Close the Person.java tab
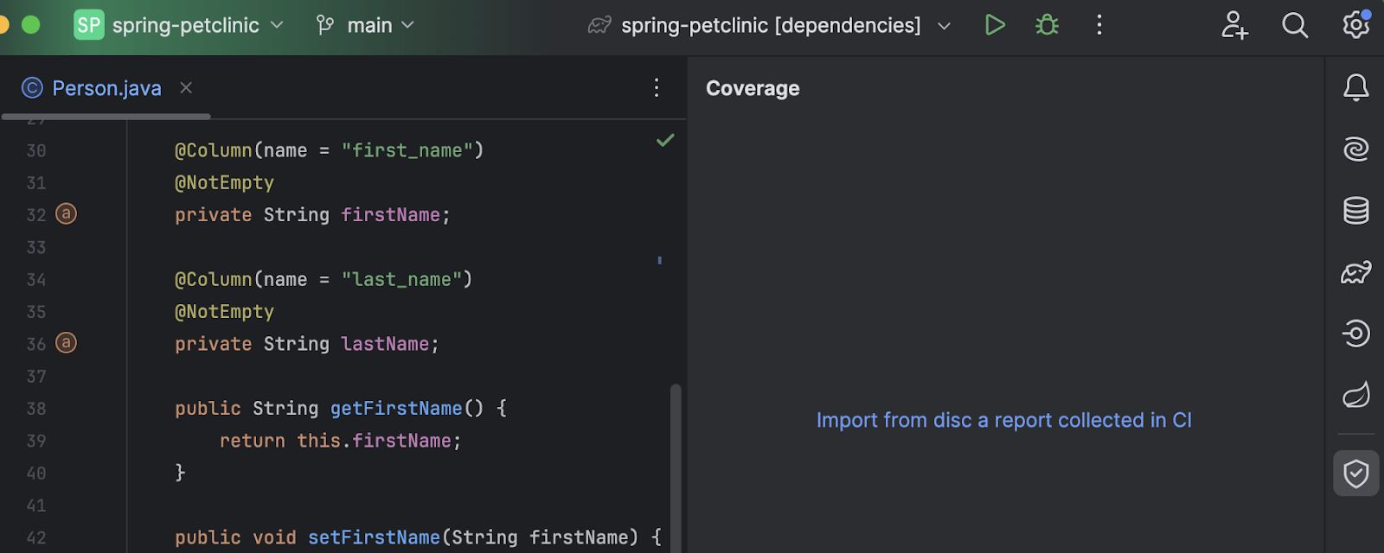 pyautogui.click(x=186, y=87)
